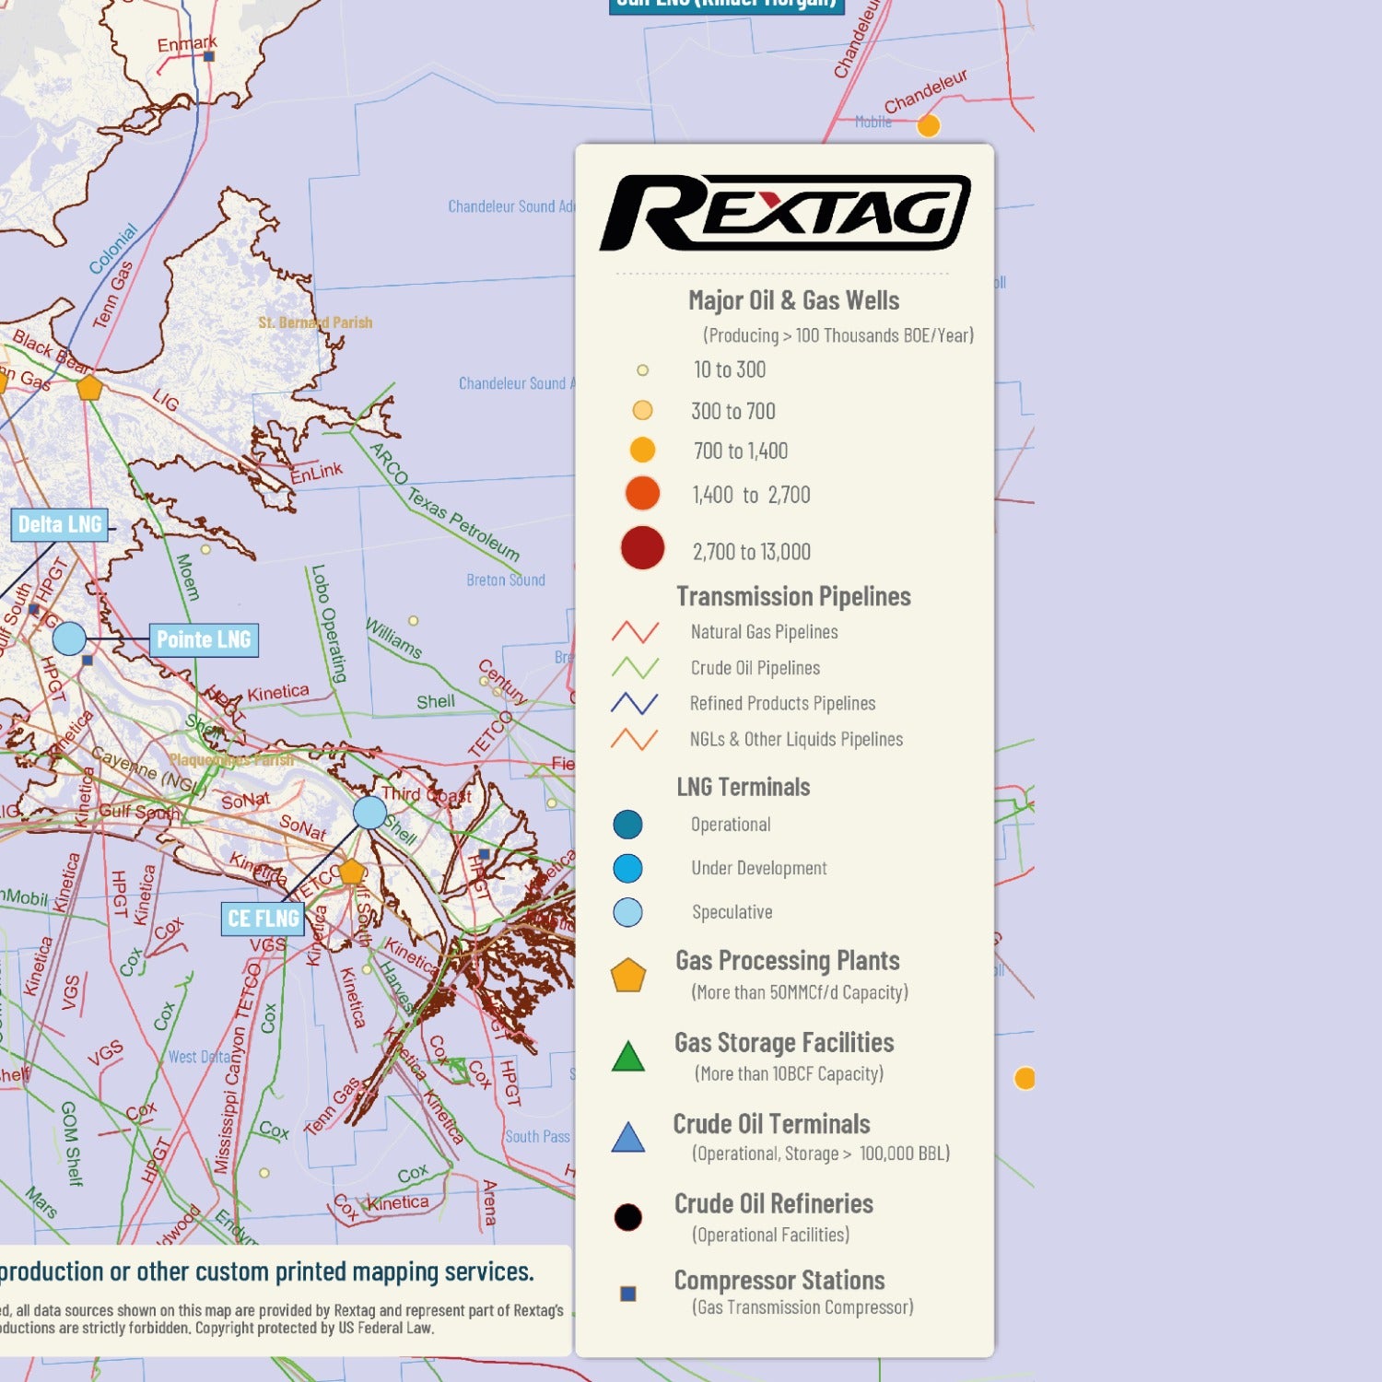This screenshot has width=1382, height=1382.
Task: Click the 300 to 700 well circle symbol
Action: tap(643, 410)
